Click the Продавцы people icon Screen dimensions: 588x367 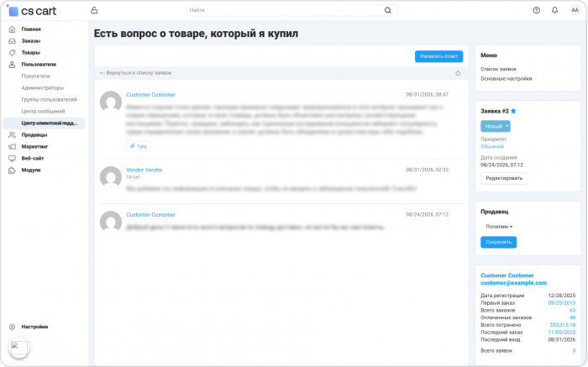pos(12,135)
